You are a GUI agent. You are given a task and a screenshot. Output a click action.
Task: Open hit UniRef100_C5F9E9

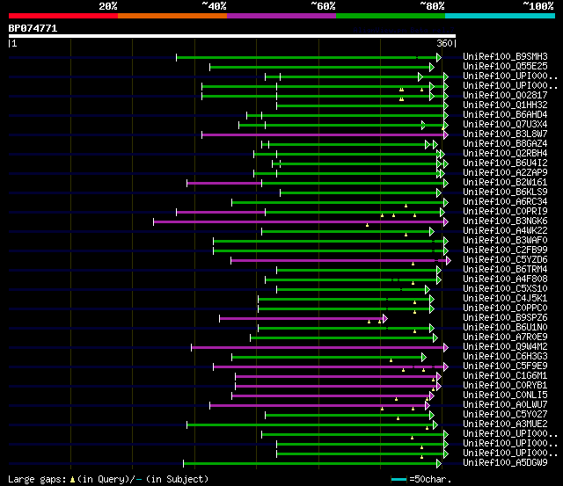pyautogui.click(x=505, y=366)
